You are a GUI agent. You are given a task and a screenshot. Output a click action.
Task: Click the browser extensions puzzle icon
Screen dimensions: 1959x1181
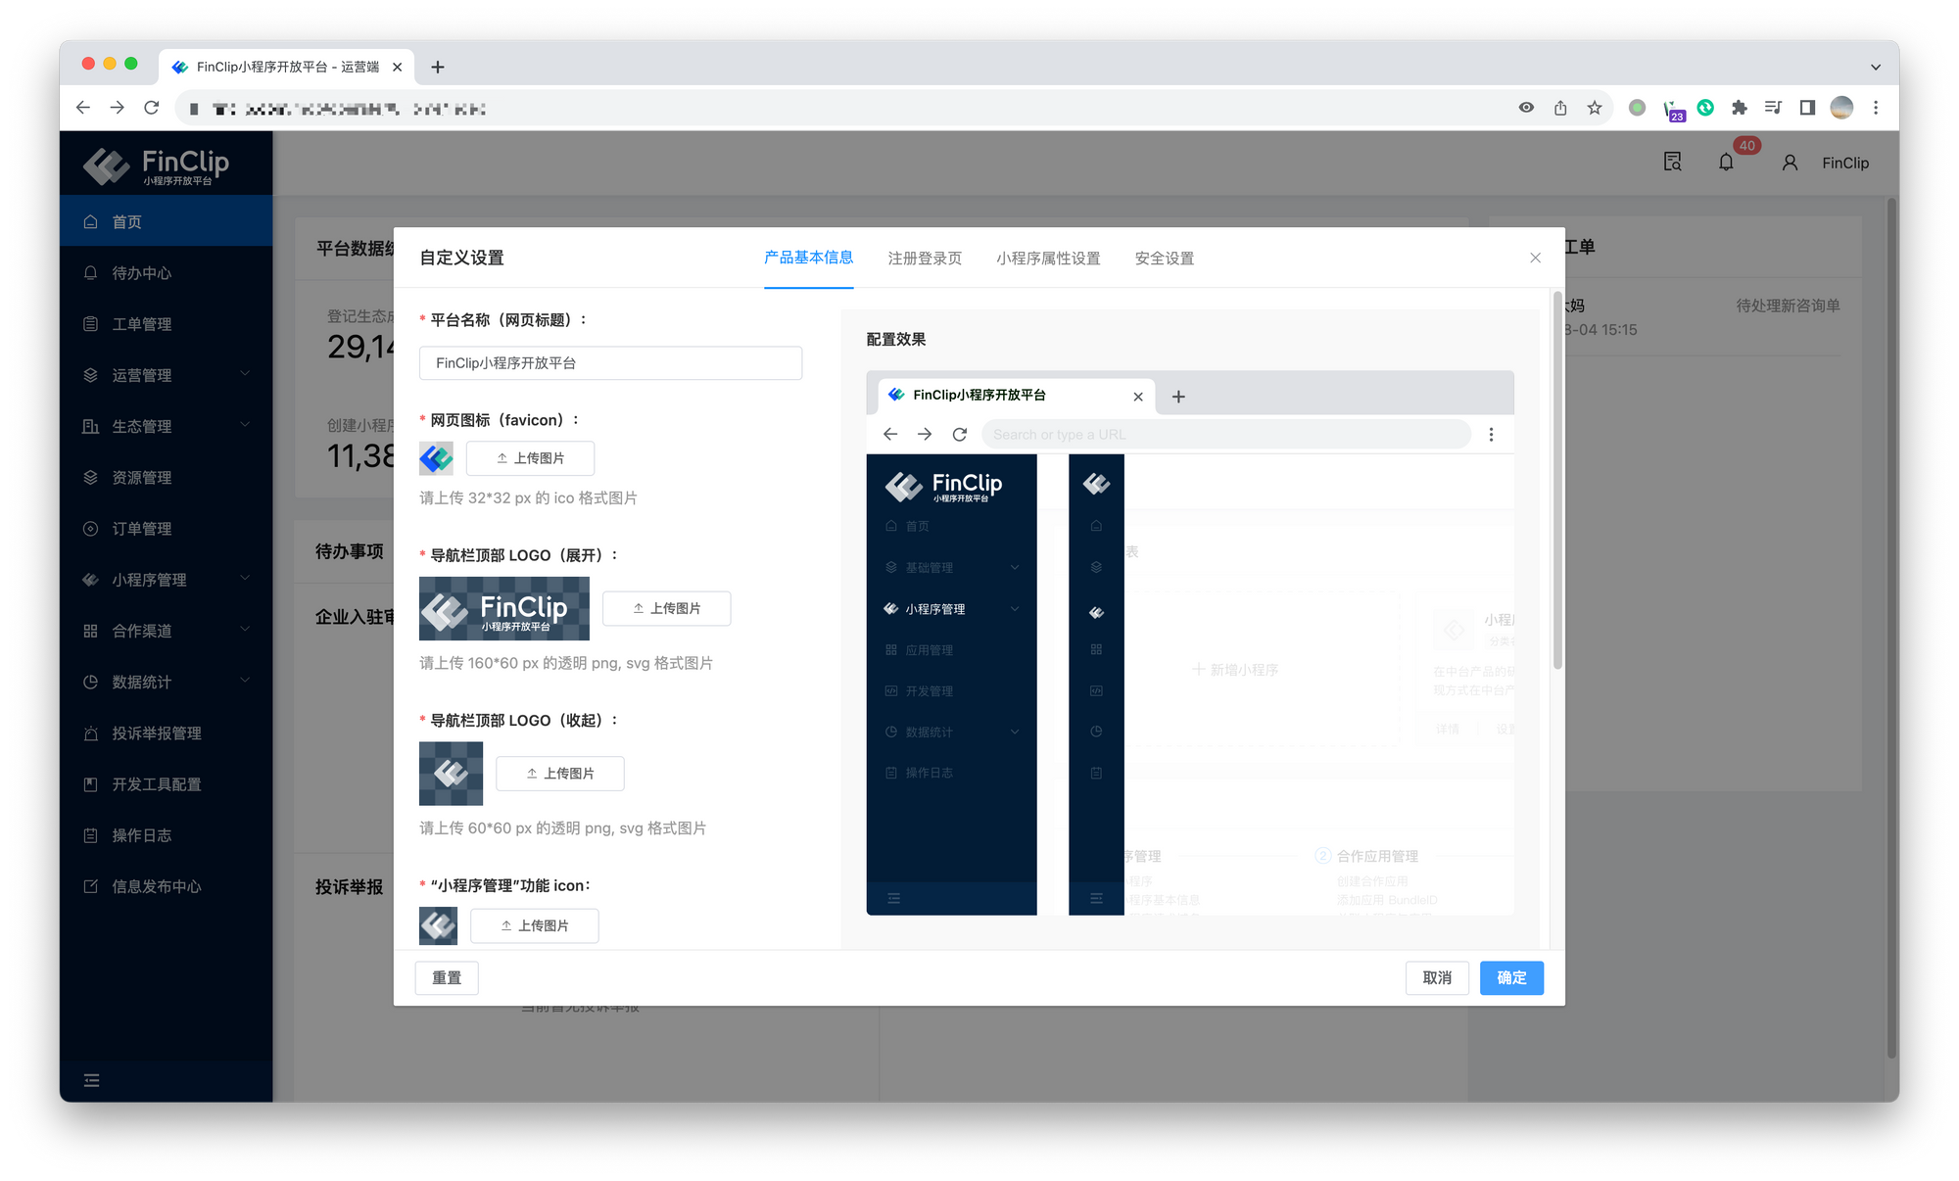click(1739, 108)
